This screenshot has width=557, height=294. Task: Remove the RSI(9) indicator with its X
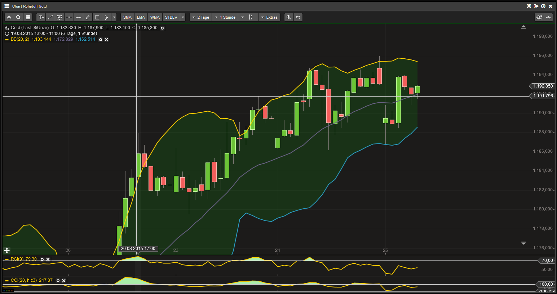48,259
